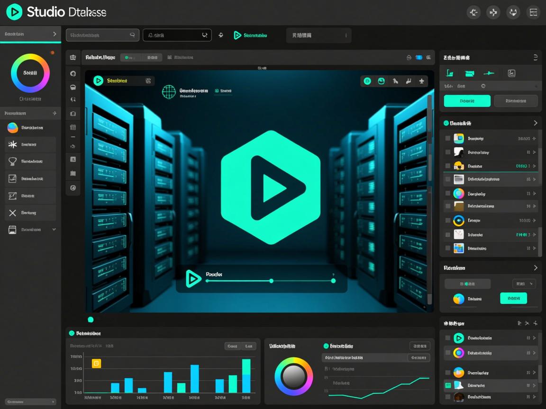Check the box beside the blue-eye icon list row
This screenshot has width=546, height=409.
[447, 221]
